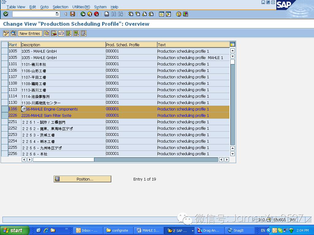The height and width of the screenshot is (235, 314).
Task: Toggle row selector for plant 1108
Action: [5, 83]
